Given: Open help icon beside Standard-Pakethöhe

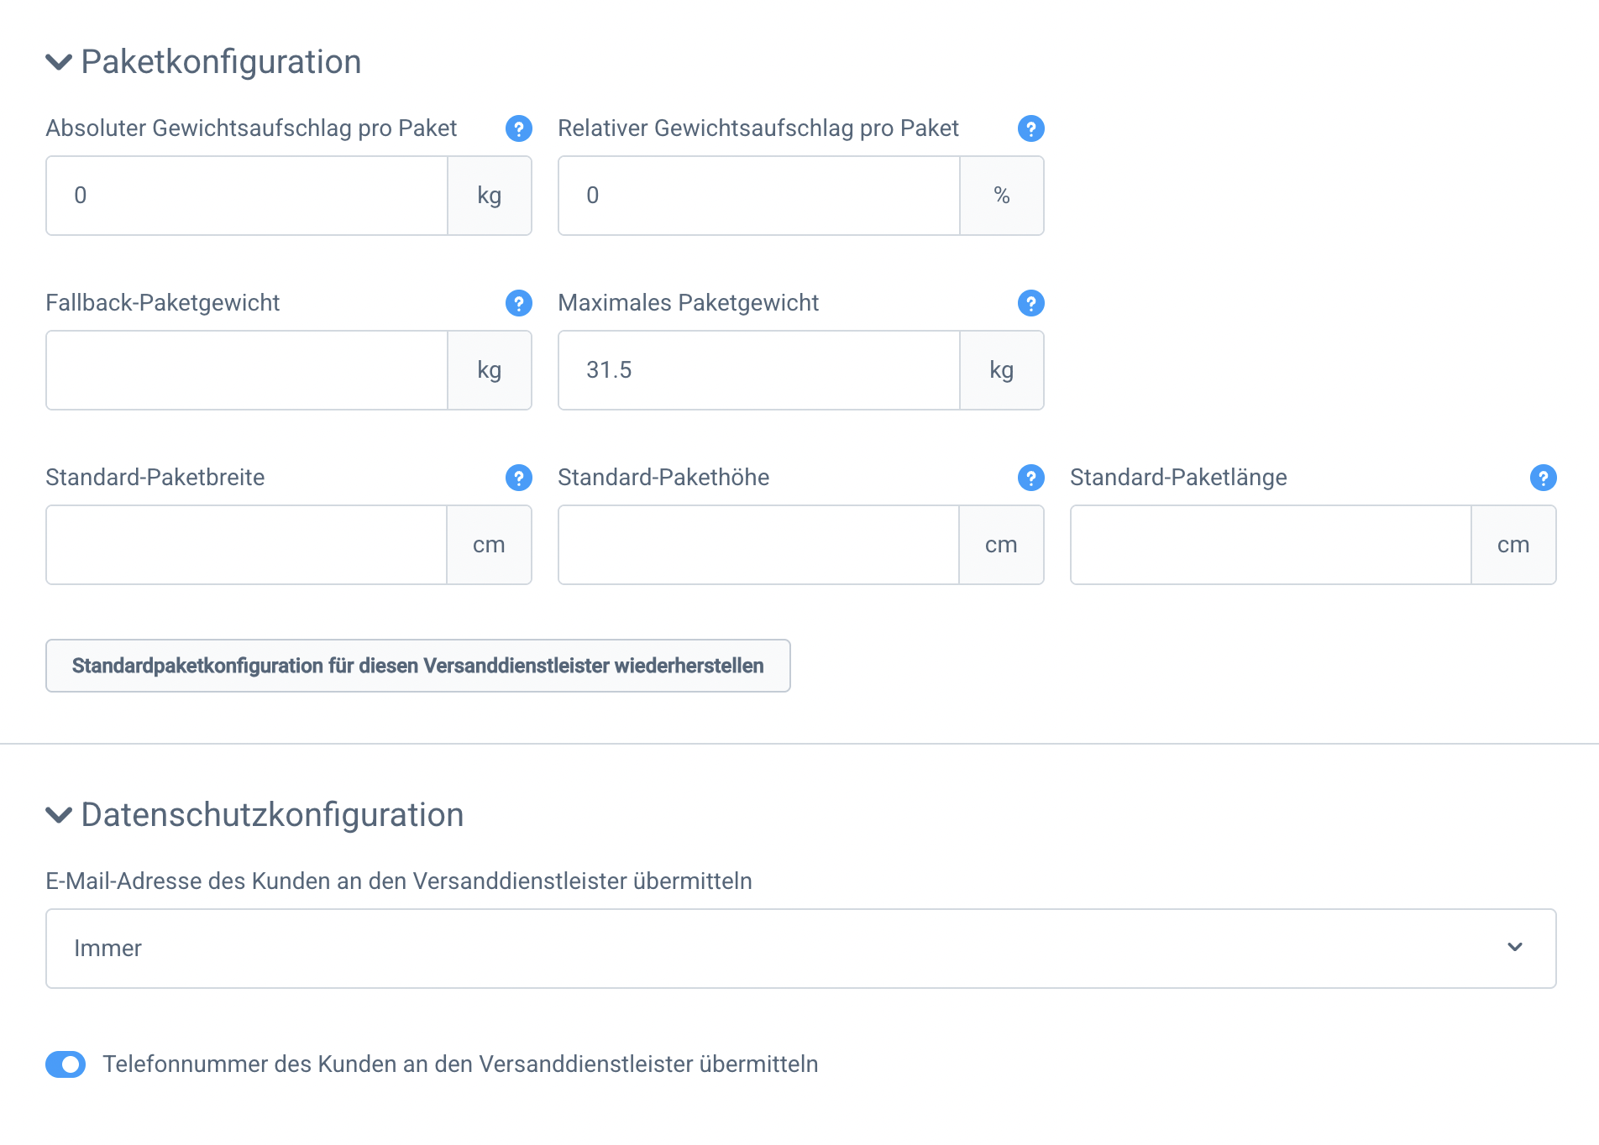Looking at the screenshot, I should pyautogui.click(x=1030, y=478).
